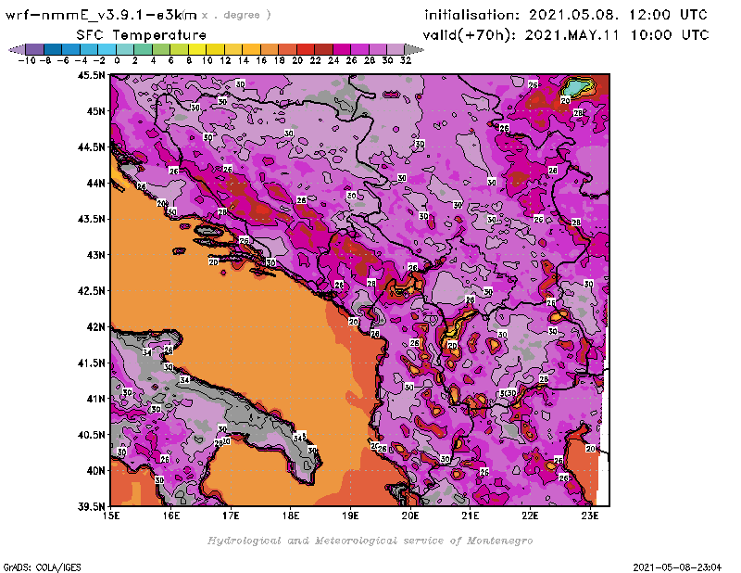Click the 'SFC Temperature' title
Viewport: 741px width, 573px height.
point(142,35)
